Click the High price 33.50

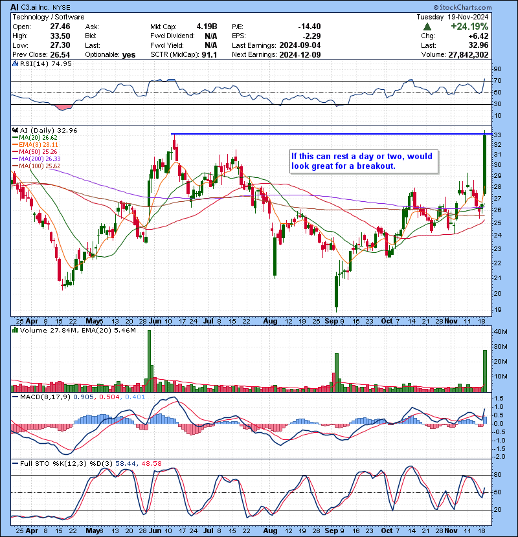(60, 36)
